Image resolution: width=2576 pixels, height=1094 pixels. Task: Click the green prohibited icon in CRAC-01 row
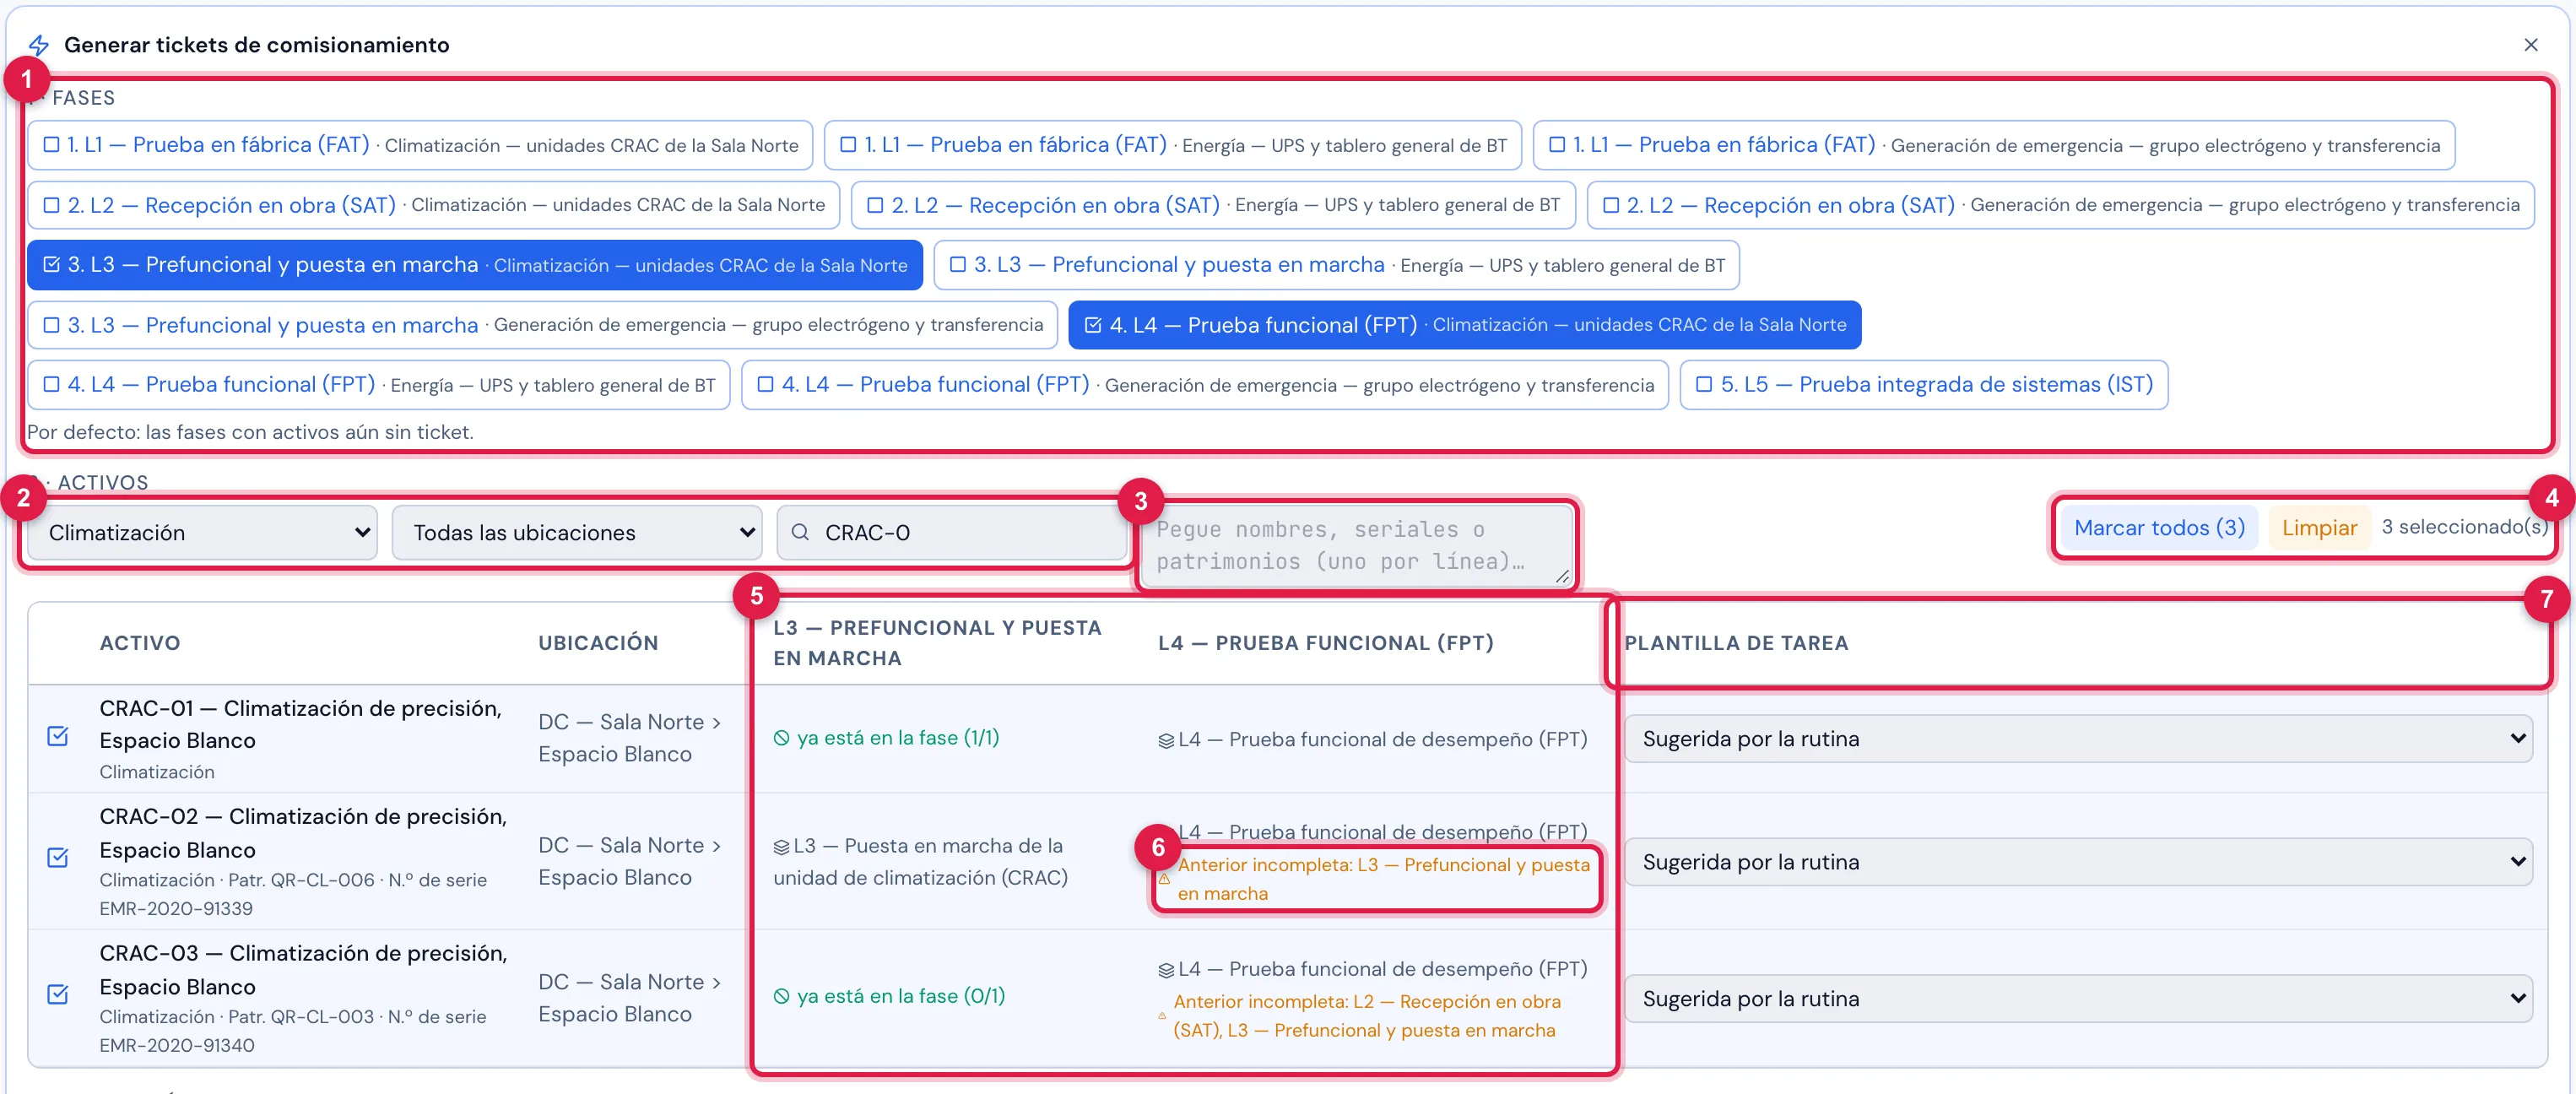pyautogui.click(x=781, y=738)
